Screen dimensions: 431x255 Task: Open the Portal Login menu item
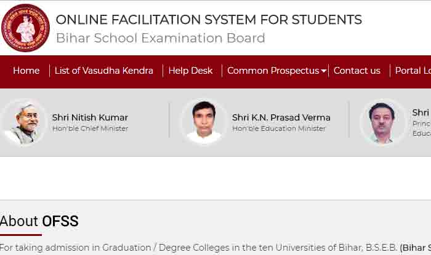coord(413,71)
